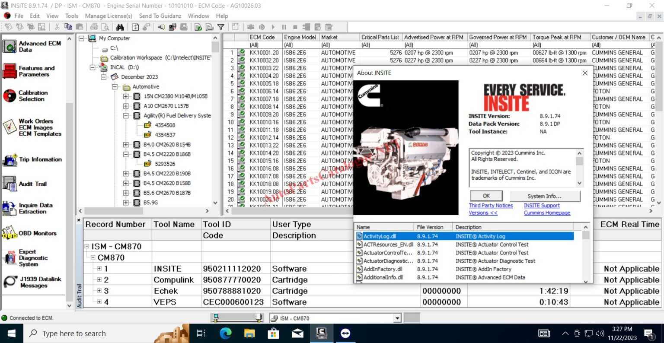Viewport: 664px width, 343px height.
Task: Open the Send To Guidanz menu
Action: pyautogui.click(x=160, y=16)
